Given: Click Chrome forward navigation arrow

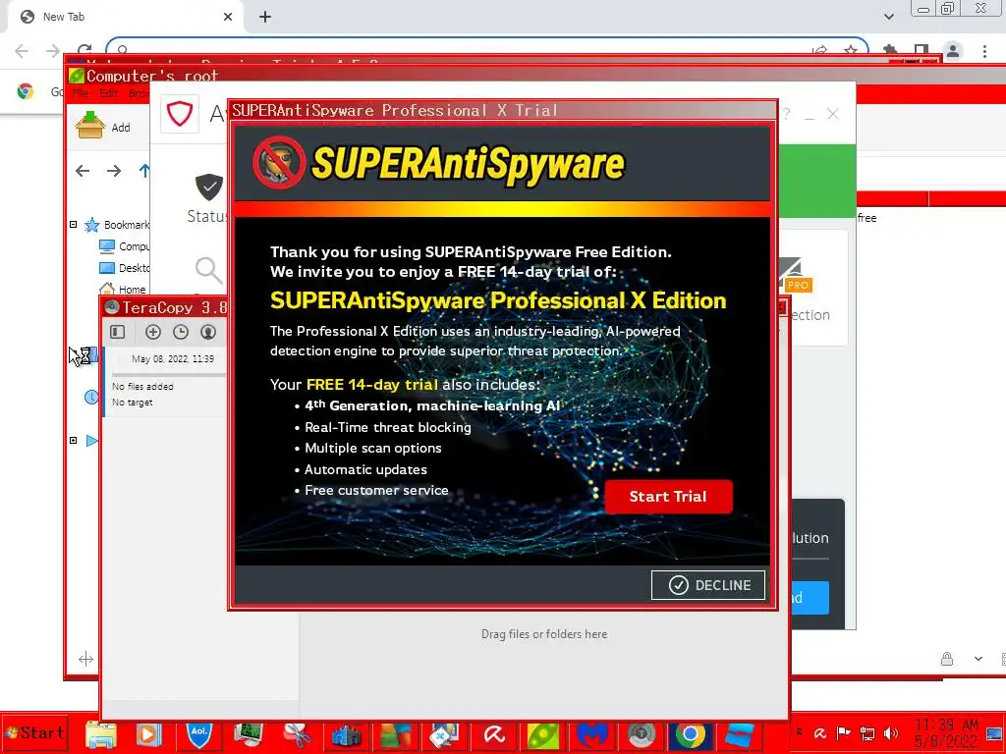Looking at the screenshot, I should pyautogui.click(x=53, y=51).
